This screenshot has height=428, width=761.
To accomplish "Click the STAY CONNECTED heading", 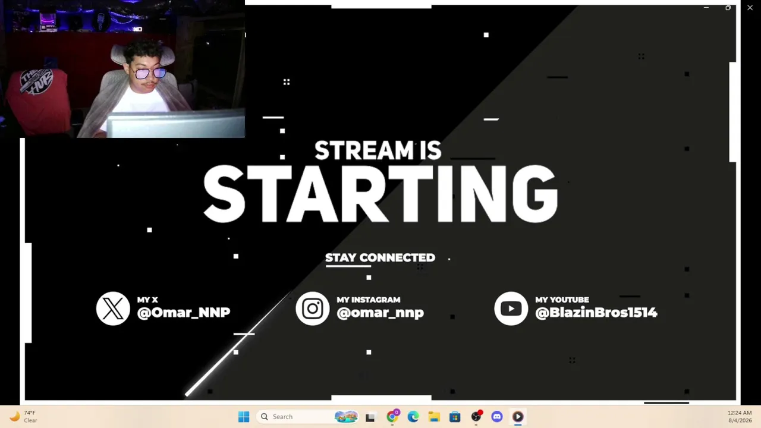I will point(380,257).
